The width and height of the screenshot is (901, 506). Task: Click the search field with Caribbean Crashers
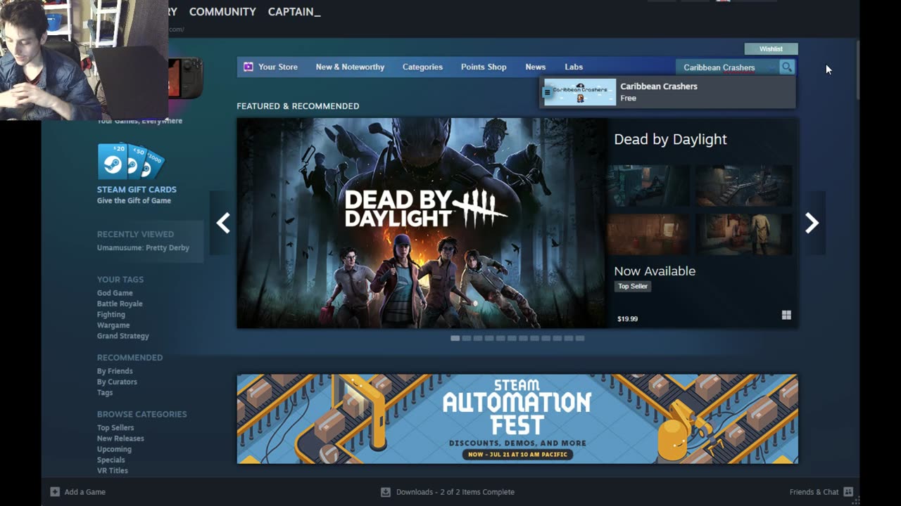[728, 67]
